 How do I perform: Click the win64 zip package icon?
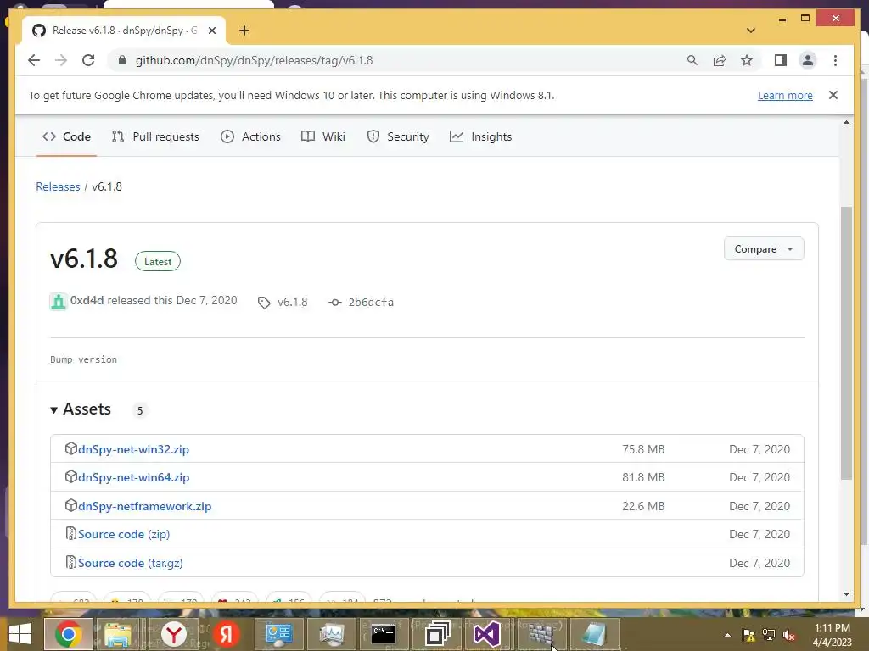[x=71, y=476]
